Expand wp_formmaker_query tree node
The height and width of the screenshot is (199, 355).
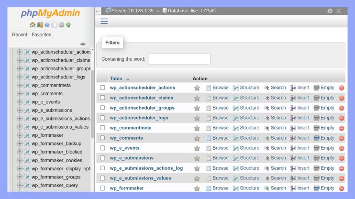coord(20,185)
